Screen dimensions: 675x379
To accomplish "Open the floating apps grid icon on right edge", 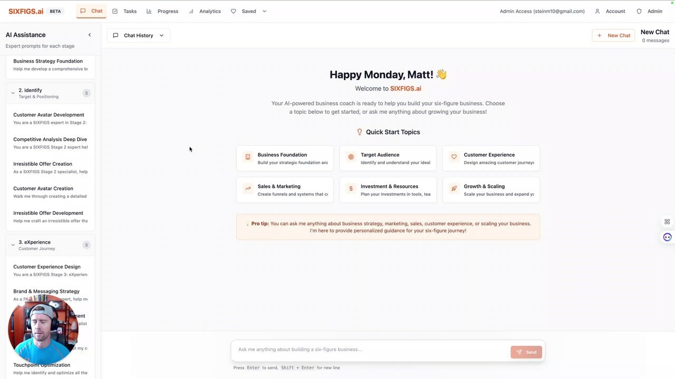I will 667,222.
